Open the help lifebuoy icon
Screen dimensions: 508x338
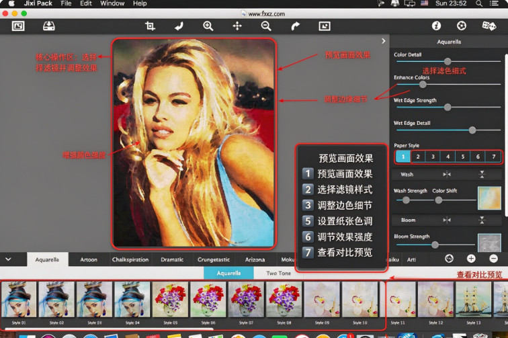click(x=462, y=26)
